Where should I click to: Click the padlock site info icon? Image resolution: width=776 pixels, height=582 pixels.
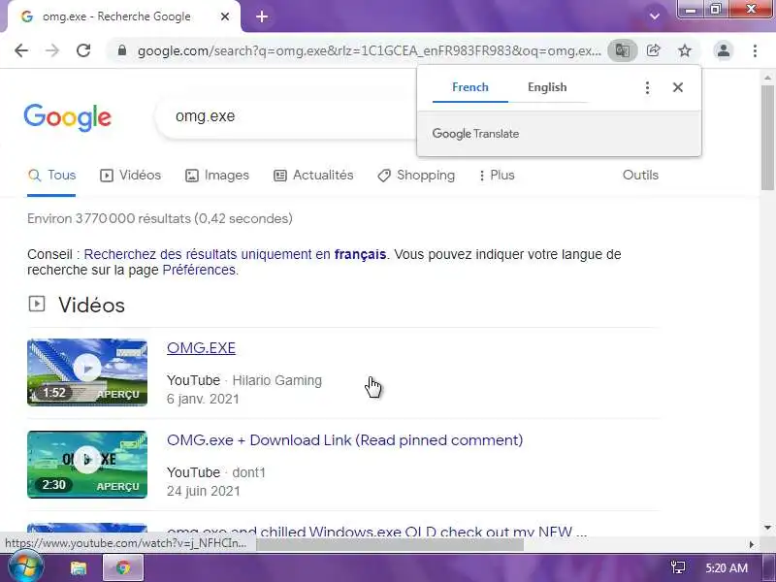click(x=122, y=50)
